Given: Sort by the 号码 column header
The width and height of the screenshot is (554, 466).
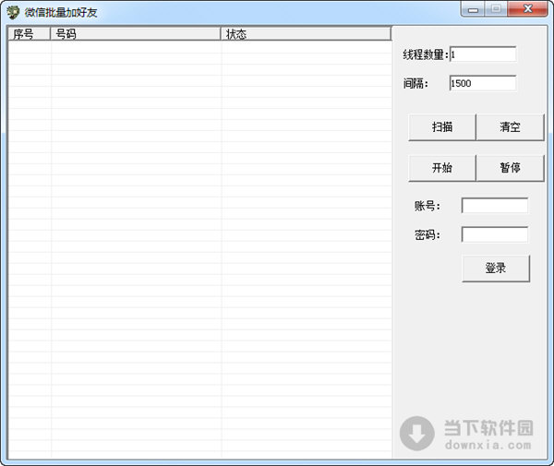Looking at the screenshot, I should [136, 34].
